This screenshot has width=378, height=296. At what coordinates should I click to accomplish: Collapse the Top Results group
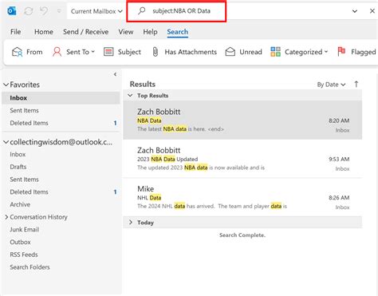[130, 95]
